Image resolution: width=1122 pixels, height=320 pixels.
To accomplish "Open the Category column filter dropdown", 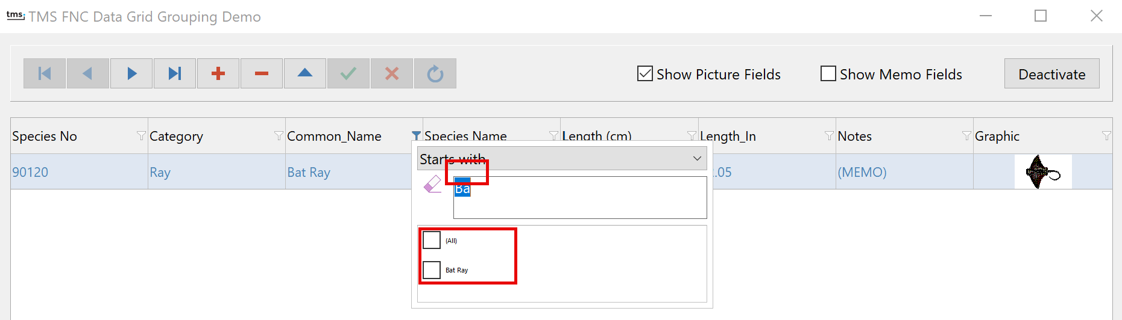I will pos(279,136).
